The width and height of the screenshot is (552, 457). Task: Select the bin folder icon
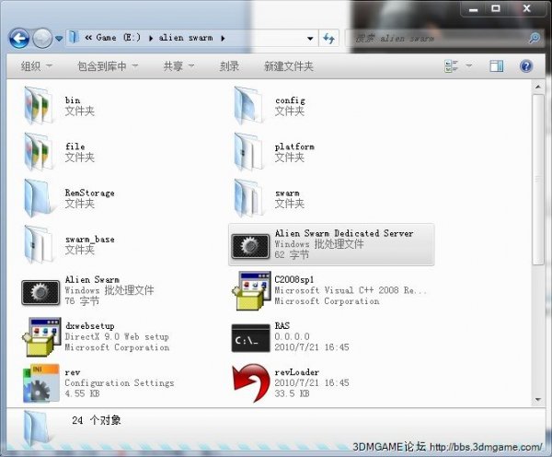(39, 105)
